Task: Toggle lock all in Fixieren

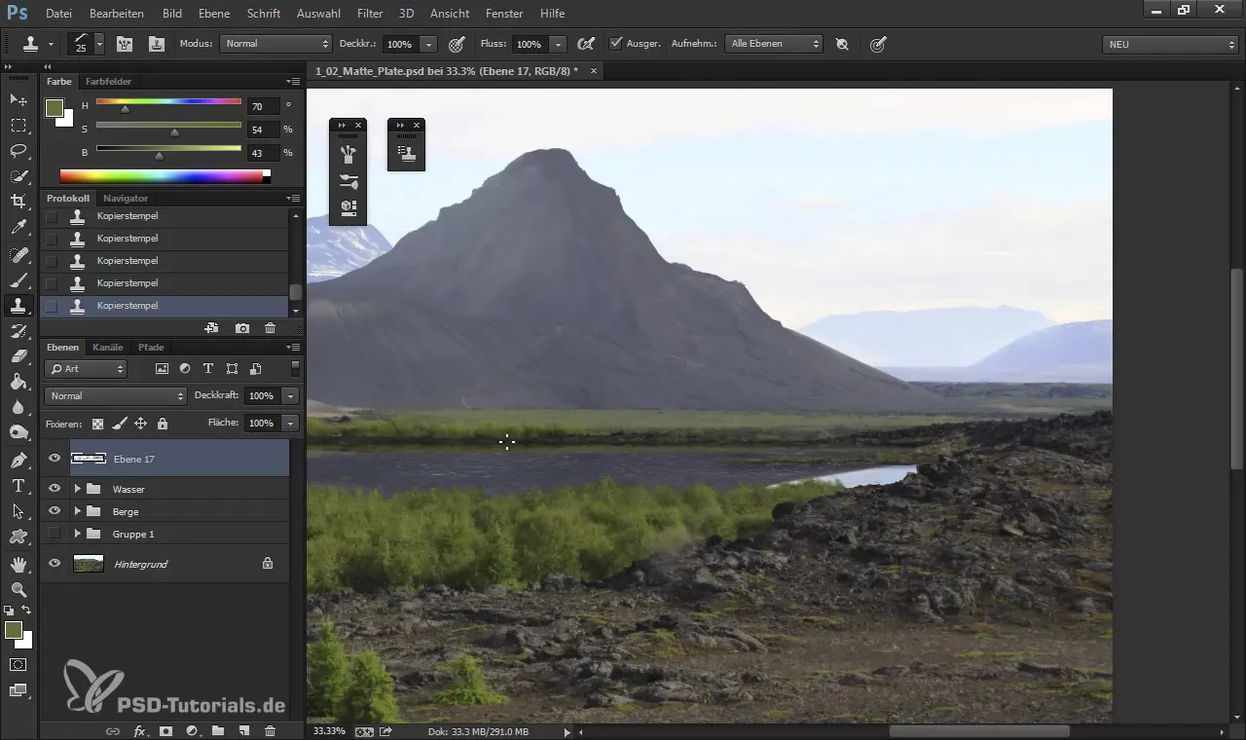Action: pos(162,424)
